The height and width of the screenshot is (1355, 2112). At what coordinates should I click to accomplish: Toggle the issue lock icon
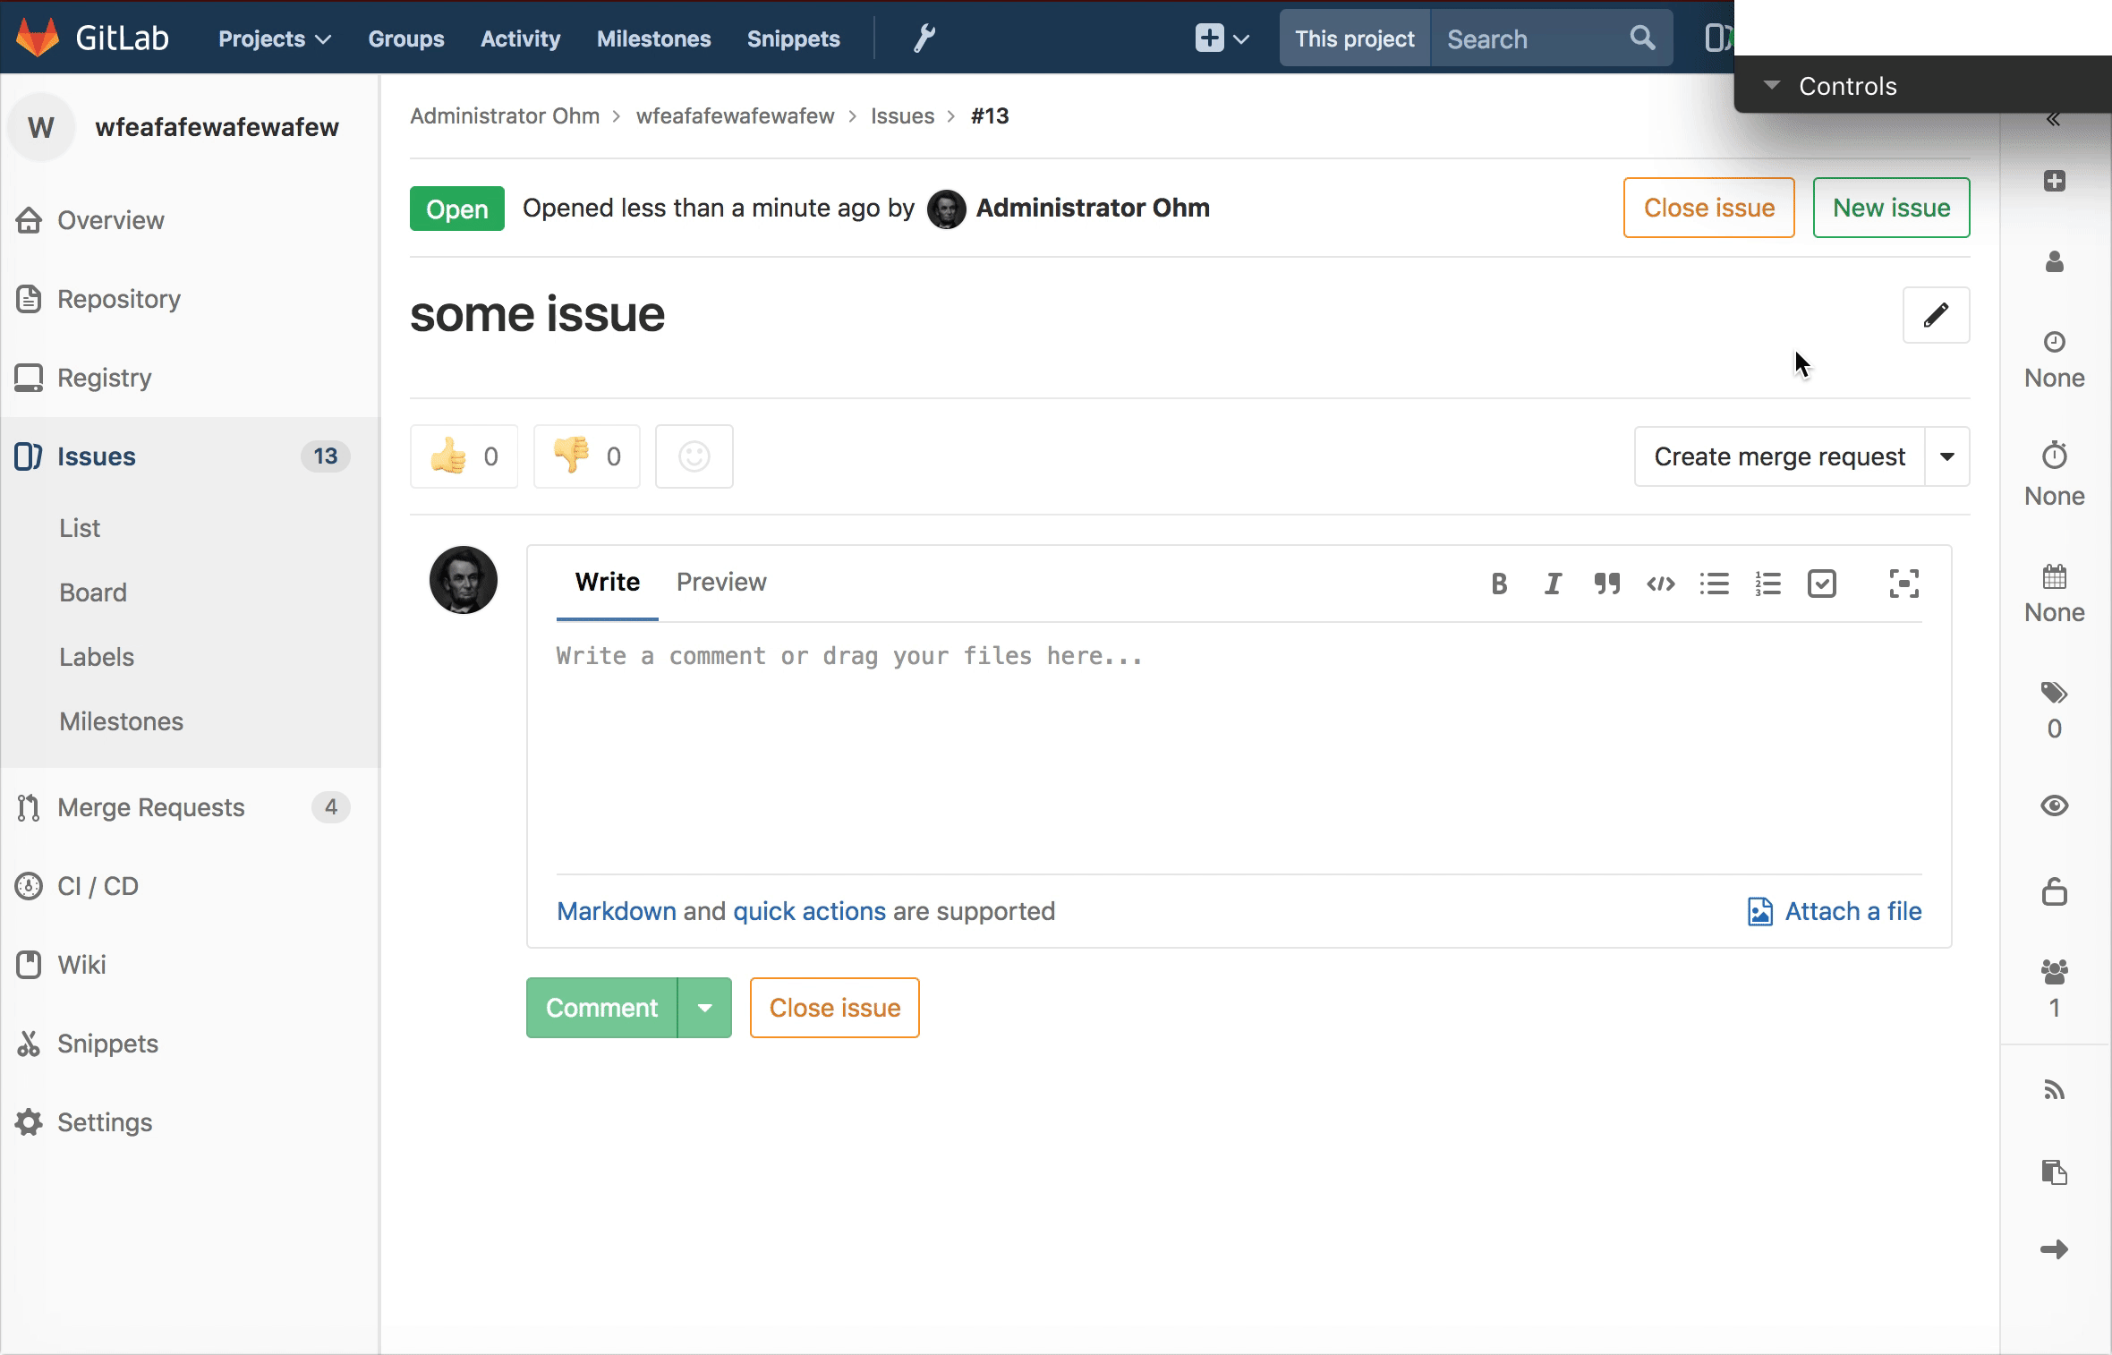coord(2054,892)
